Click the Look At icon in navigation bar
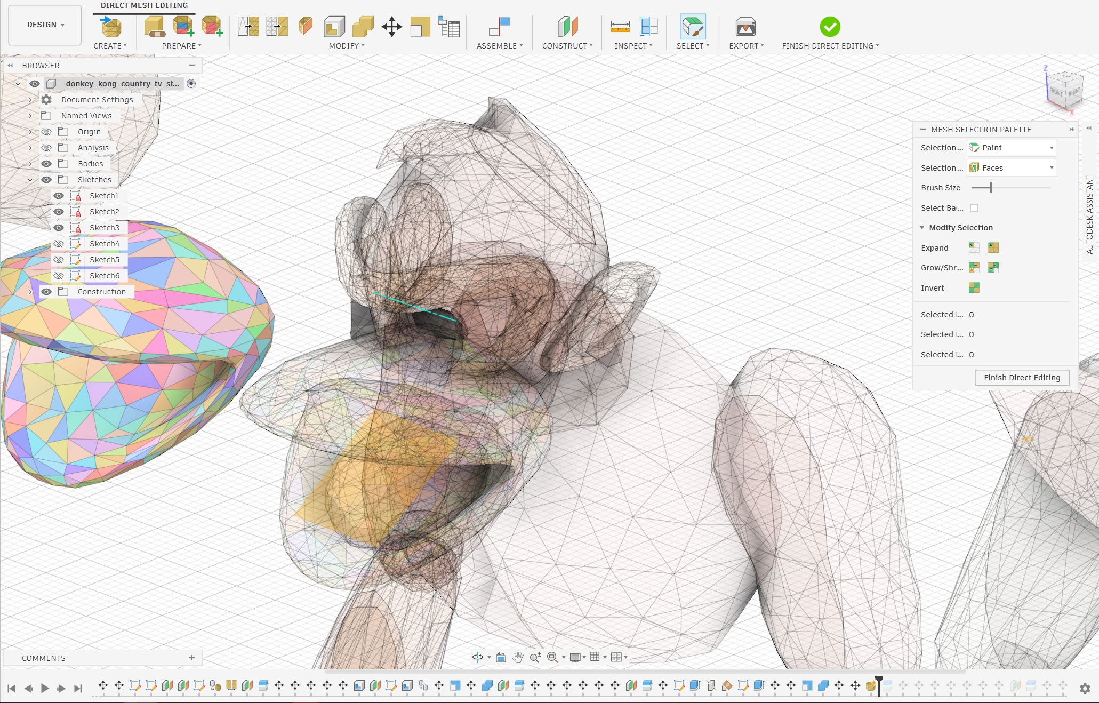The width and height of the screenshot is (1099, 703). 501,657
